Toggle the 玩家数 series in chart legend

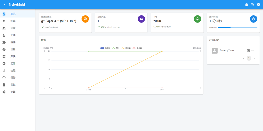click(106, 48)
